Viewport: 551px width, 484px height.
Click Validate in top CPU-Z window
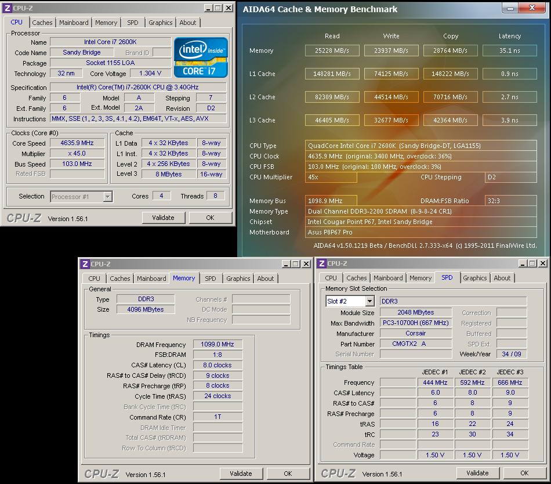[x=164, y=218]
